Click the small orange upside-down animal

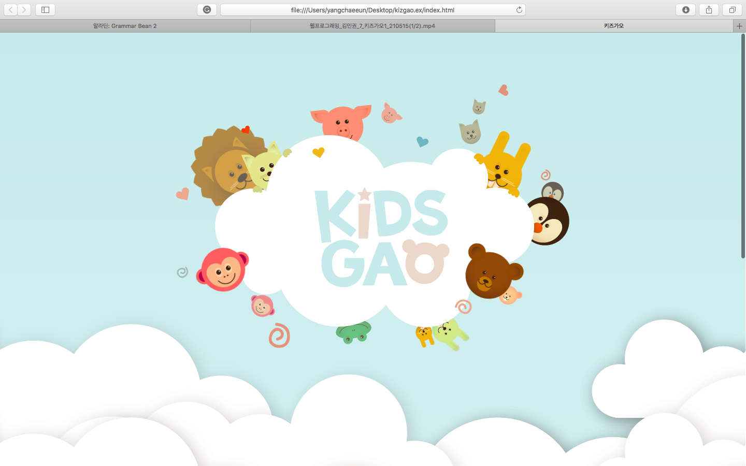pos(424,336)
